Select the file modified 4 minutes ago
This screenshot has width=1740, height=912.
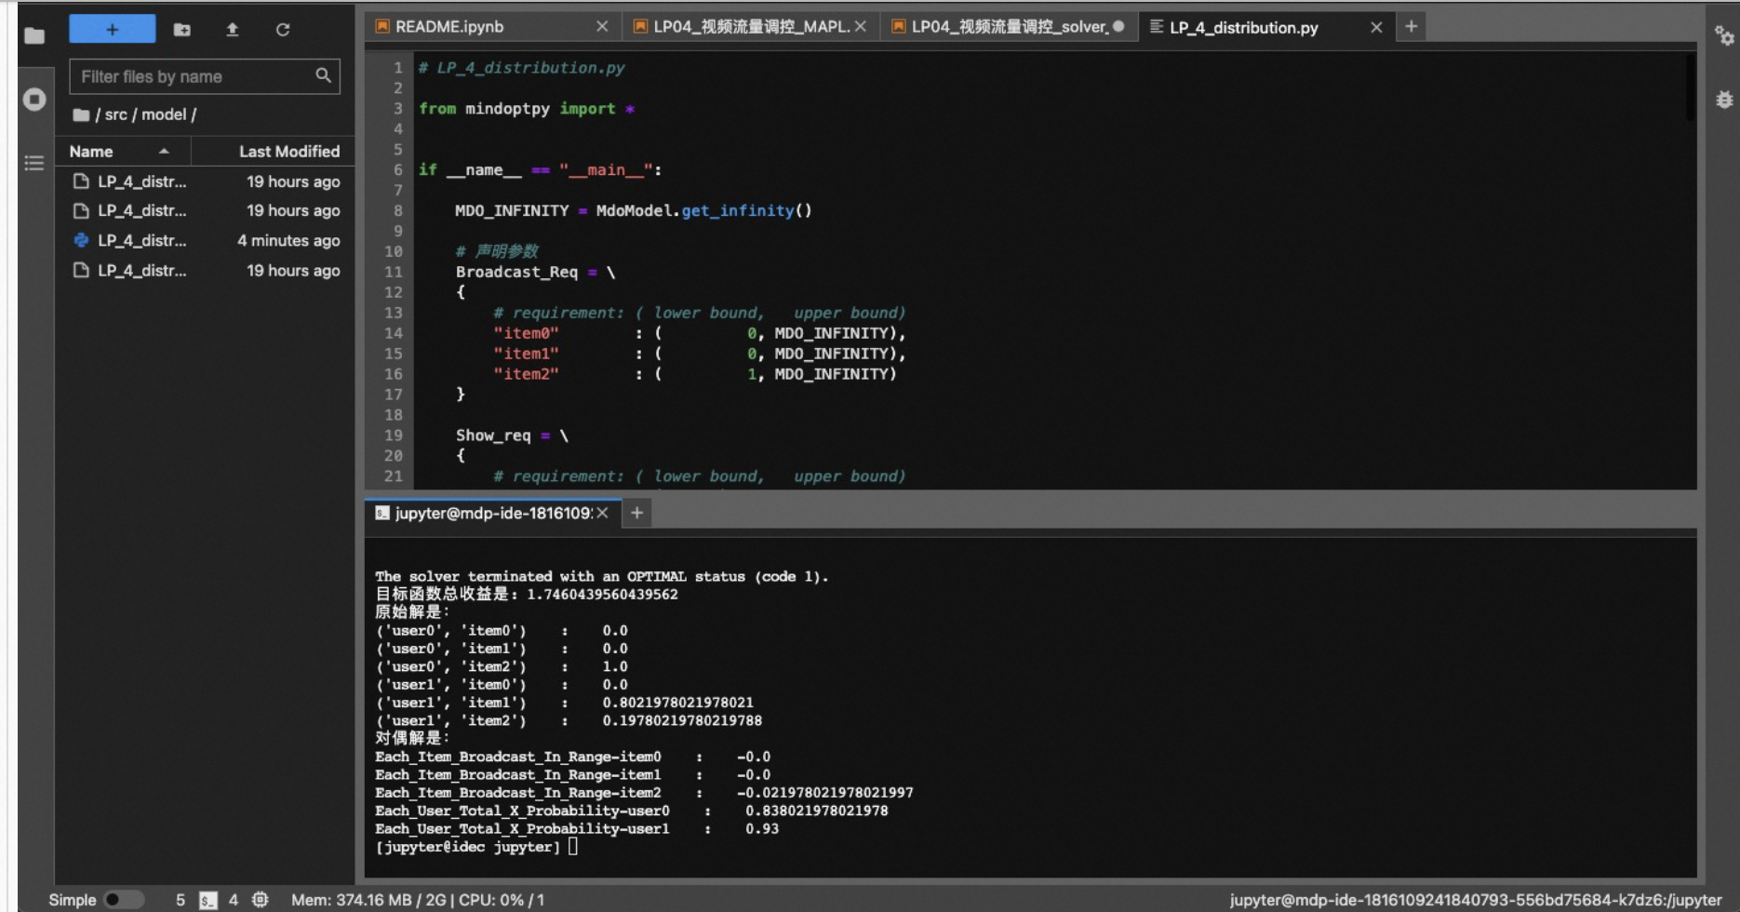(141, 240)
